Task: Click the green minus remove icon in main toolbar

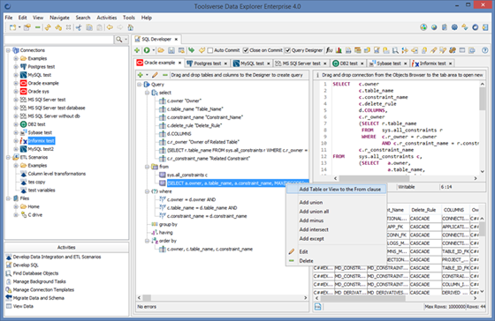Action: click(x=37, y=27)
